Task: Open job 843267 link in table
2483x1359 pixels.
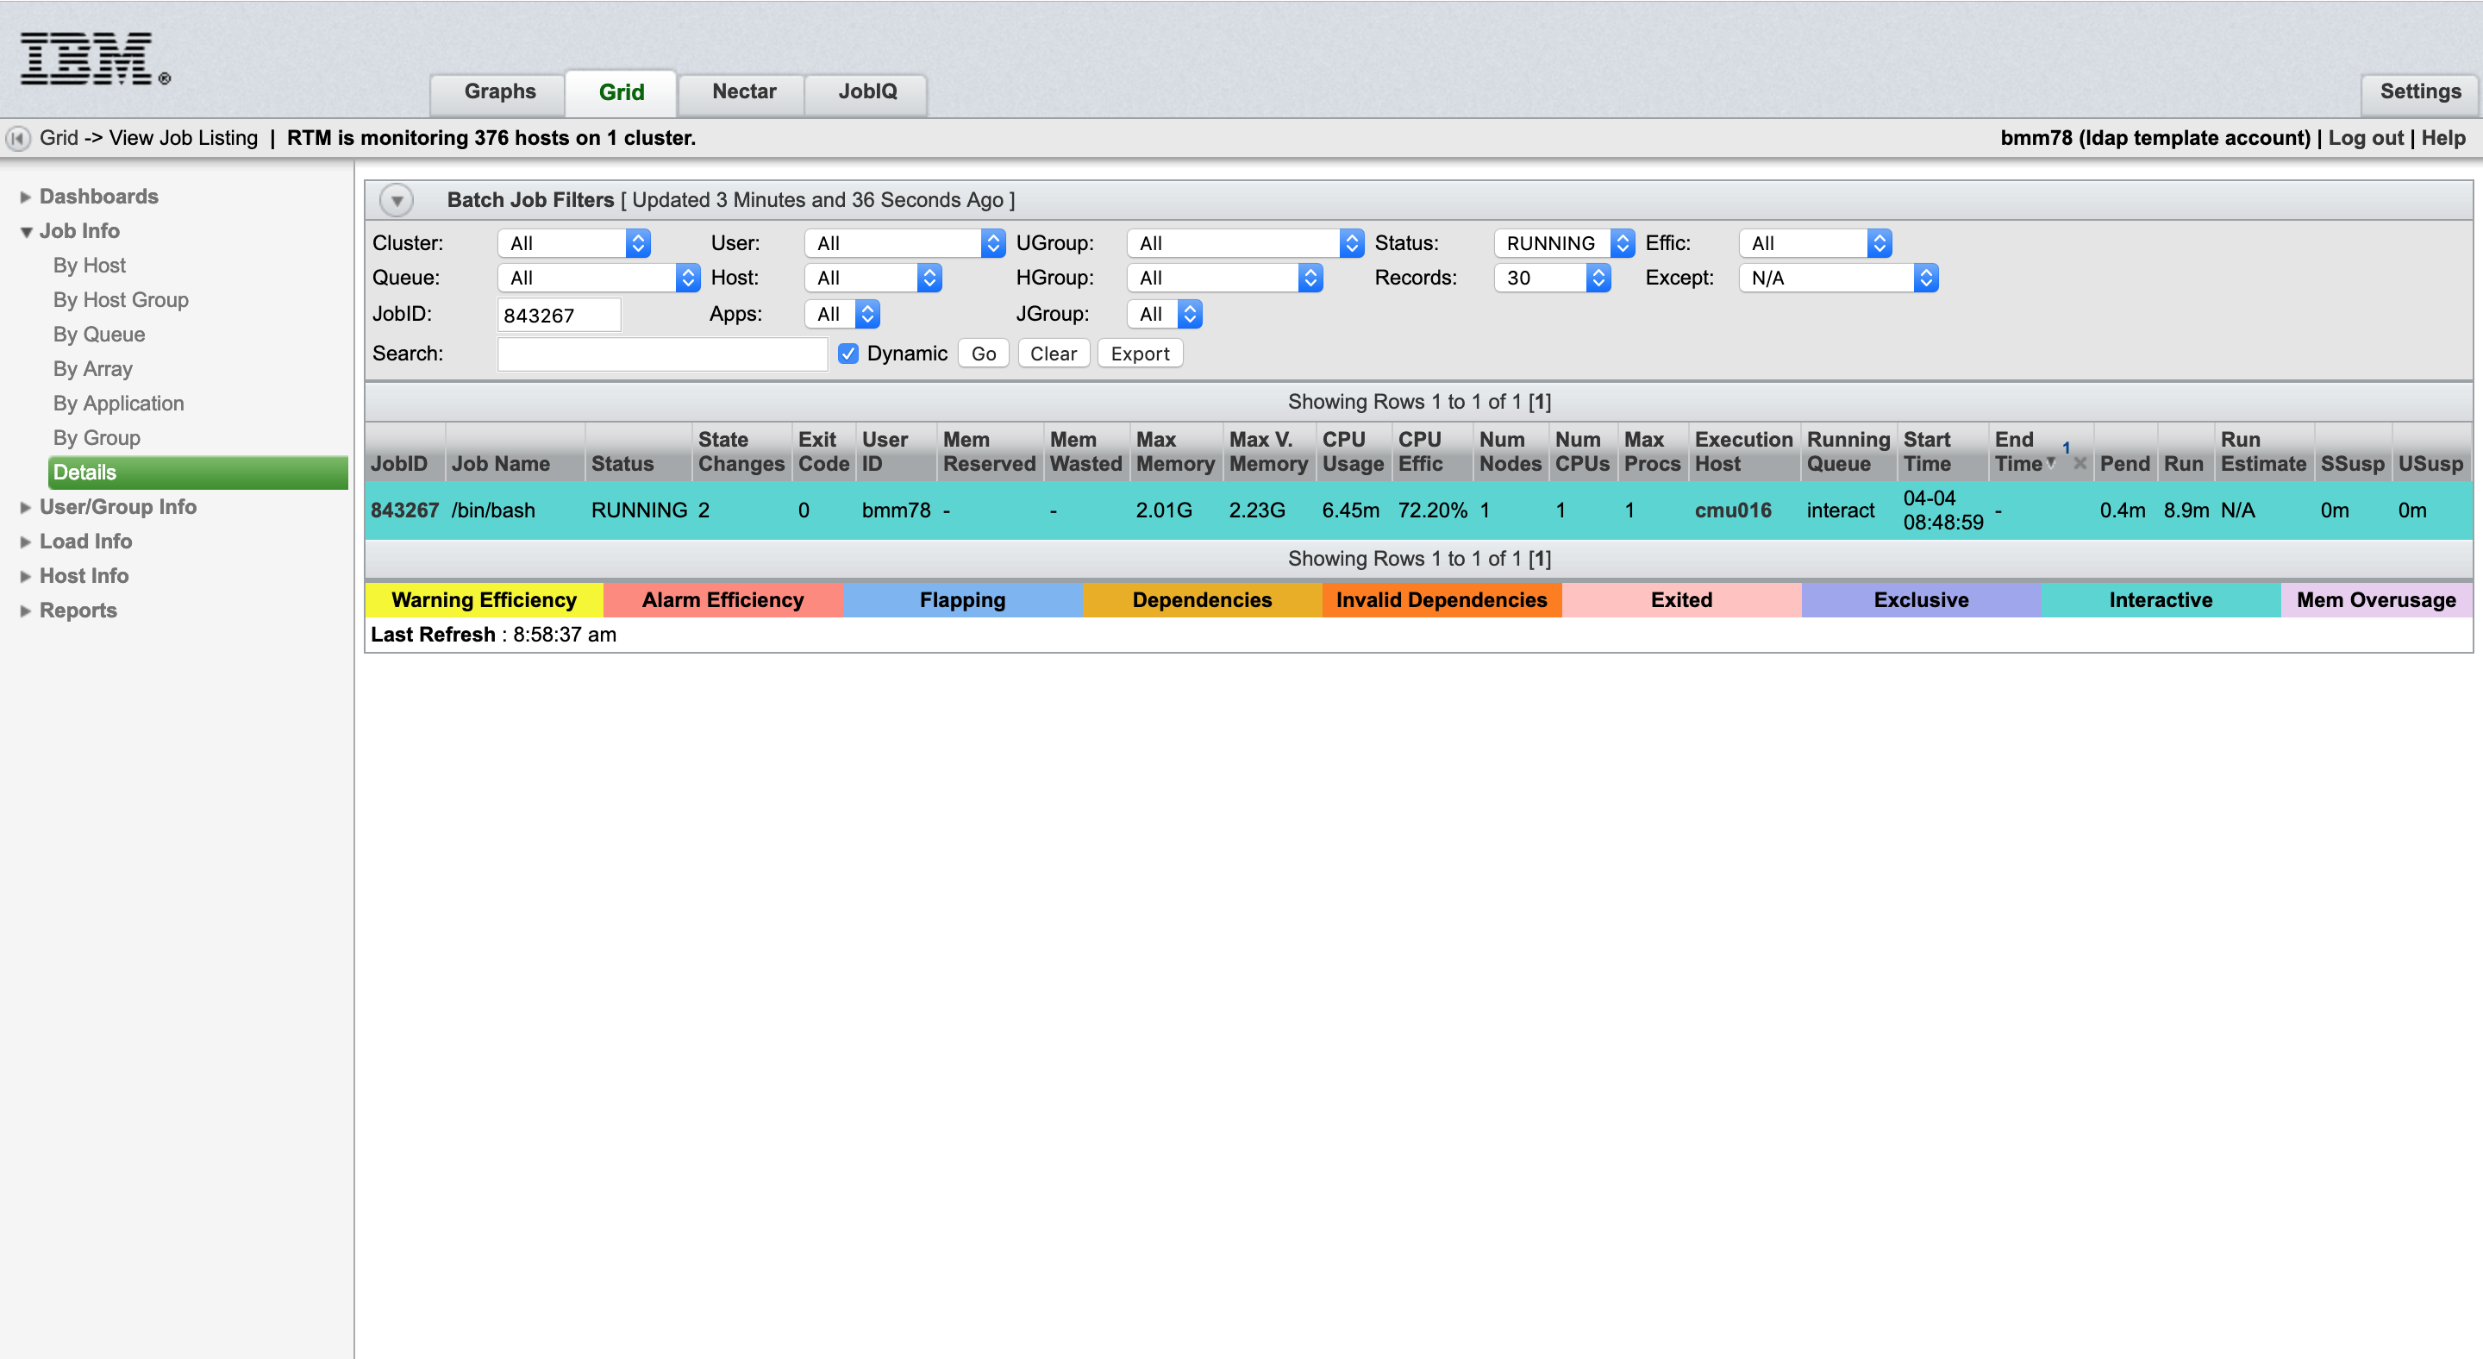Action: click(x=405, y=510)
